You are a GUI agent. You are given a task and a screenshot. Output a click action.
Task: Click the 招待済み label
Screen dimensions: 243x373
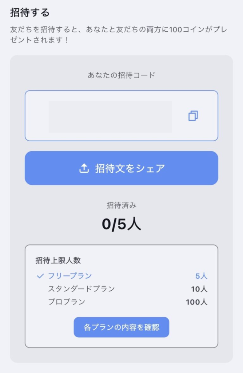121,205
